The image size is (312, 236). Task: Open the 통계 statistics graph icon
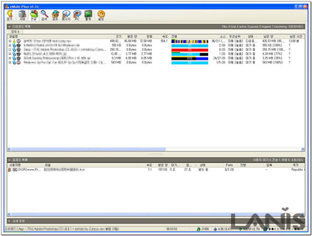88,16
